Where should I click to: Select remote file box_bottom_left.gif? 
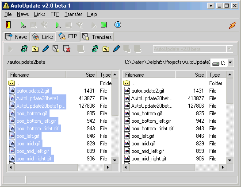point(36,121)
